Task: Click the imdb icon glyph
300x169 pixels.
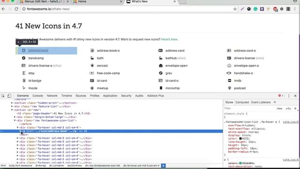Action: pos(229,81)
